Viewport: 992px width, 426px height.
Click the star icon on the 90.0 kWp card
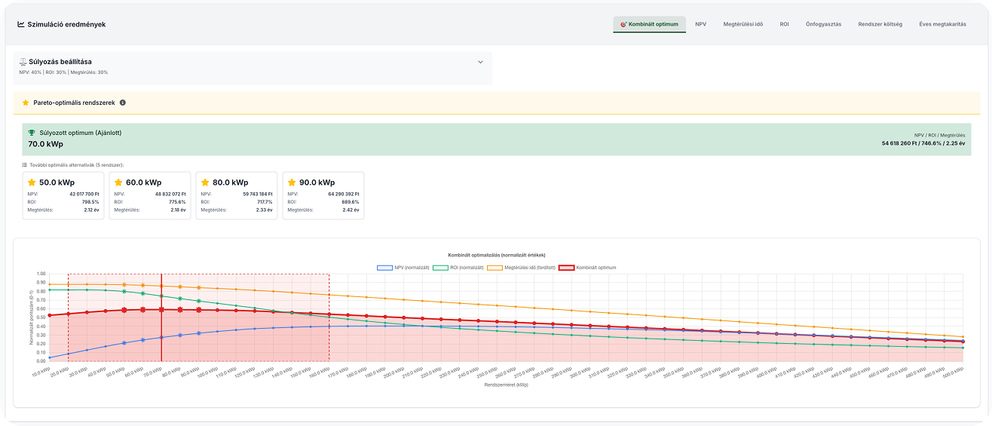tap(292, 182)
